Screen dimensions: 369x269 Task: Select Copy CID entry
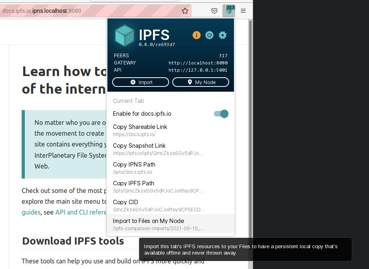tap(171, 205)
